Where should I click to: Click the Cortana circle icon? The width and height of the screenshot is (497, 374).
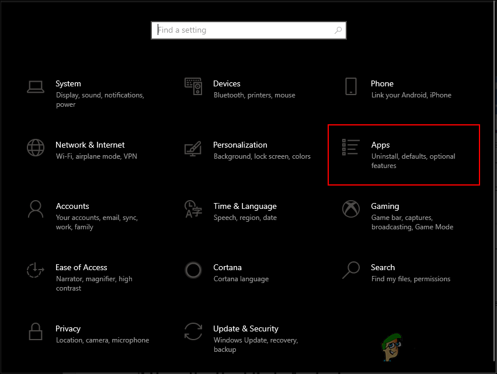pos(193,270)
